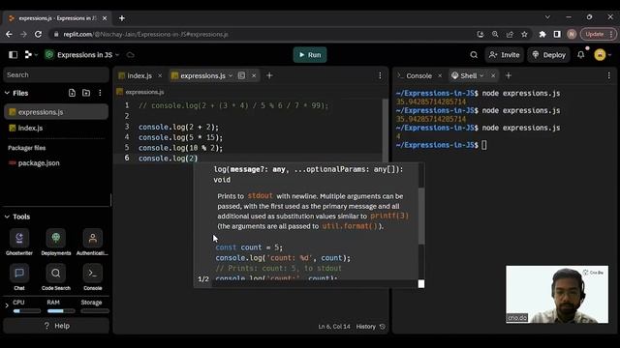Close the expressions.js tab
This screenshot has width=620, height=348.
click(x=254, y=75)
